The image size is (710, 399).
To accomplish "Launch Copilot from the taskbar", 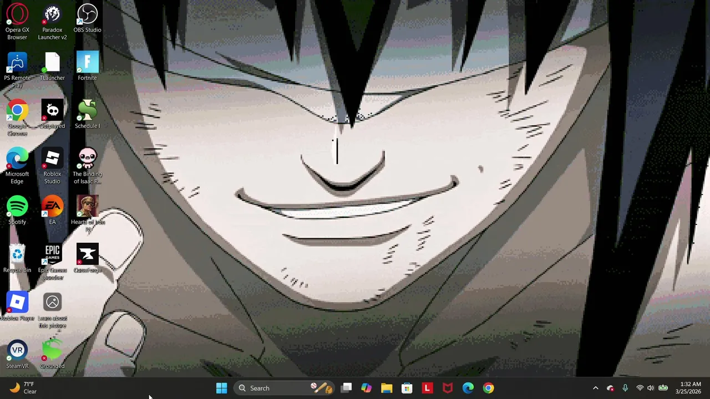I will pos(366,388).
